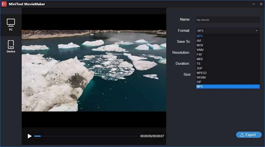265x147 pixels.
Task: Click the Size label
Action: (187, 75)
